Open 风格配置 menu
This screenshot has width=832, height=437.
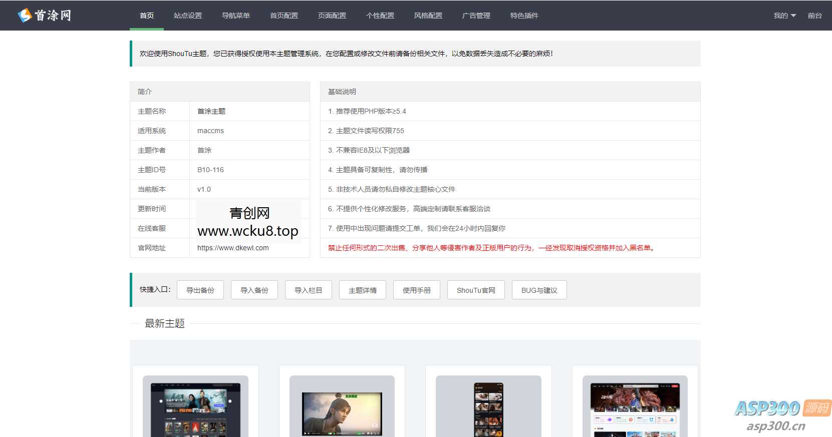428,16
